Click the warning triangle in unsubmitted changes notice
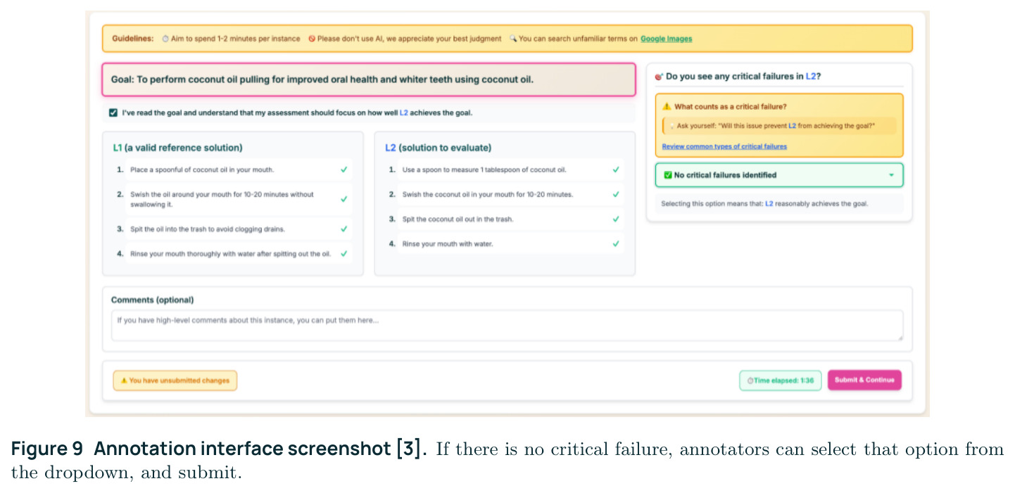1015x493 pixels. click(x=124, y=380)
